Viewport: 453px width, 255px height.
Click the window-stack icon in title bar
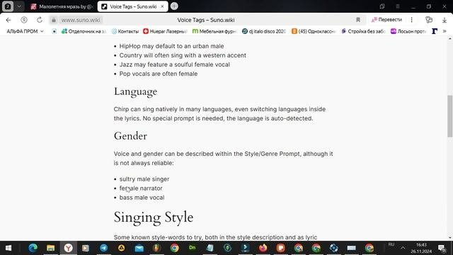[x=382, y=6]
